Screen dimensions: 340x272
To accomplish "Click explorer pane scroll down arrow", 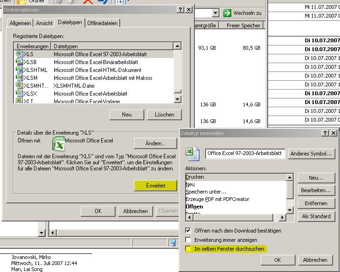I will tap(41, 233).
